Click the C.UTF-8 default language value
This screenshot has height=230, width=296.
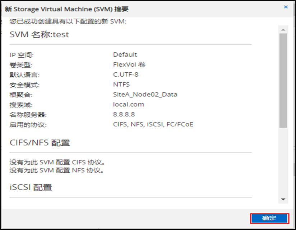pos(126,75)
